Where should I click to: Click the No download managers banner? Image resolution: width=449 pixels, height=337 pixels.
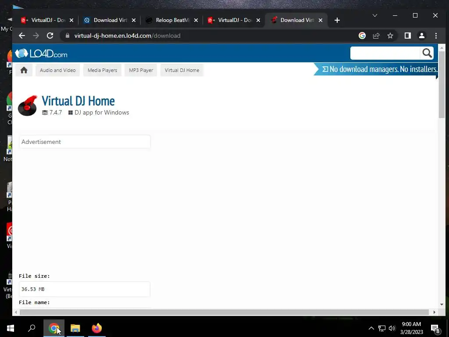point(376,69)
